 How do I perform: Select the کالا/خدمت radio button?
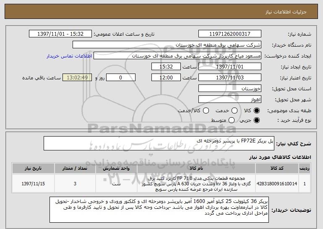tap(206, 111)
